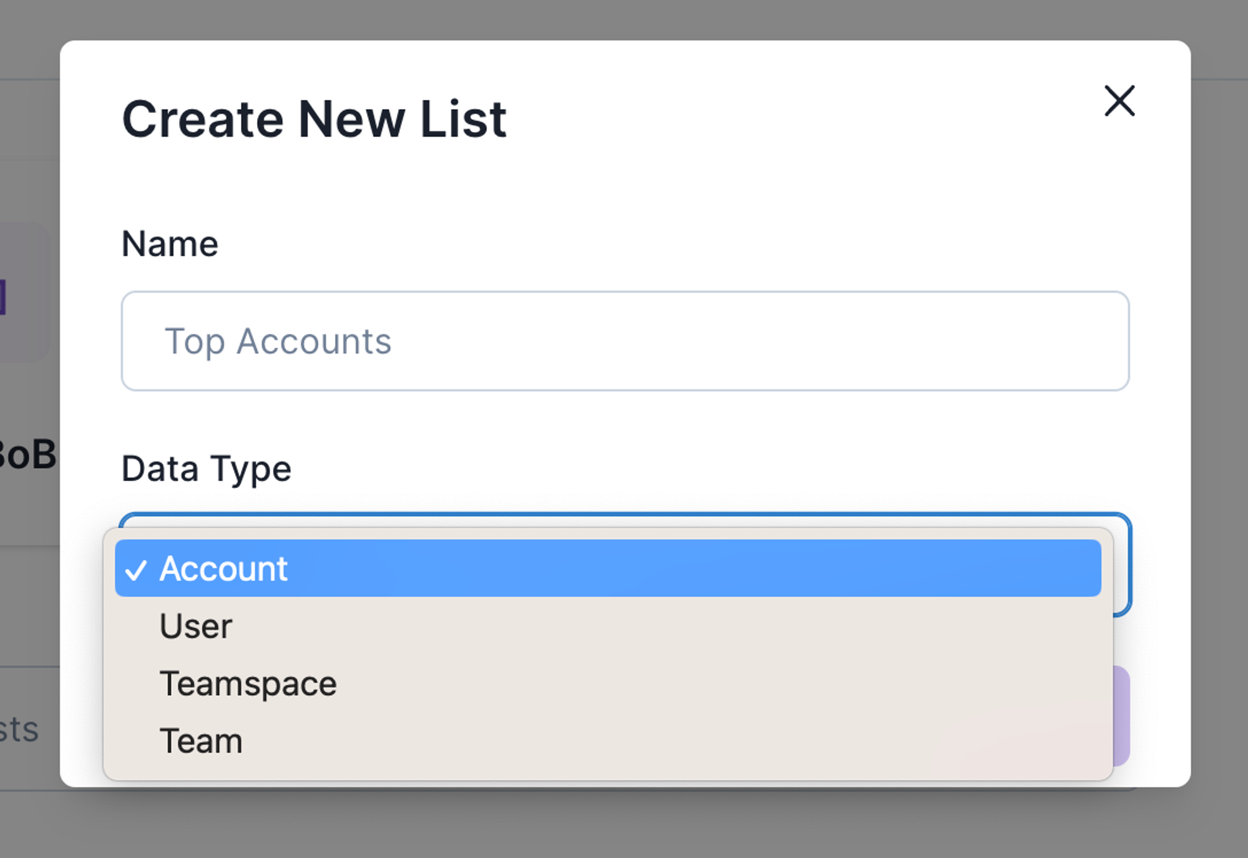This screenshot has width=1248, height=858.
Task: Click the Create New List heading
Action: (x=314, y=119)
